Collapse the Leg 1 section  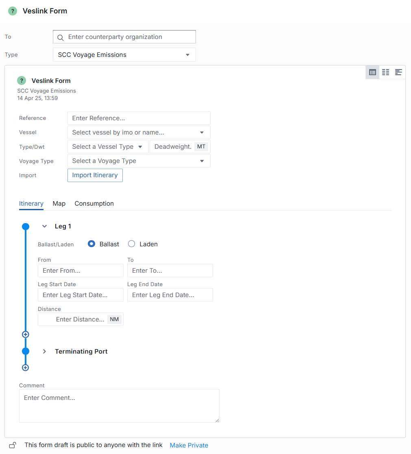click(45, 226)
